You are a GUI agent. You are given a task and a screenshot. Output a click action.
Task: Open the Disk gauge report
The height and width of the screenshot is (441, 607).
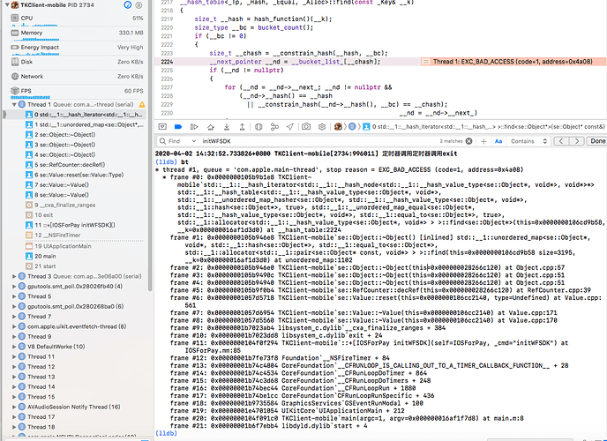coord(77,62)
